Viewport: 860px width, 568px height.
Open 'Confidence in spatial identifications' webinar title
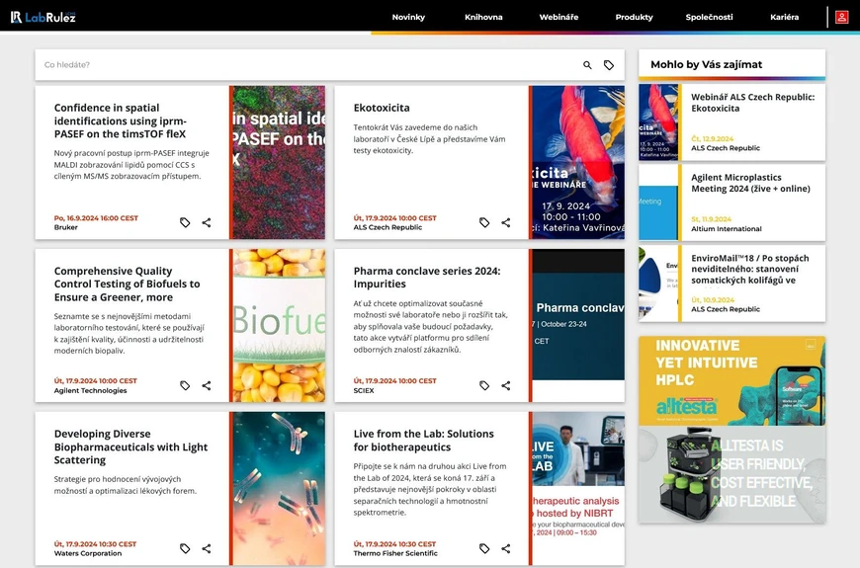point(121,121)
